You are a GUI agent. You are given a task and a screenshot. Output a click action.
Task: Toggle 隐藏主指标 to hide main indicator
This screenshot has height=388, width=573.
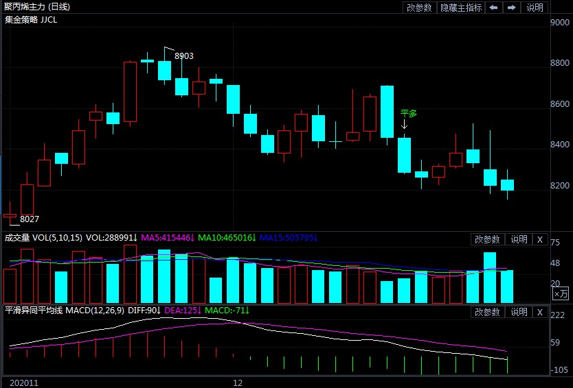pos(460,8)
